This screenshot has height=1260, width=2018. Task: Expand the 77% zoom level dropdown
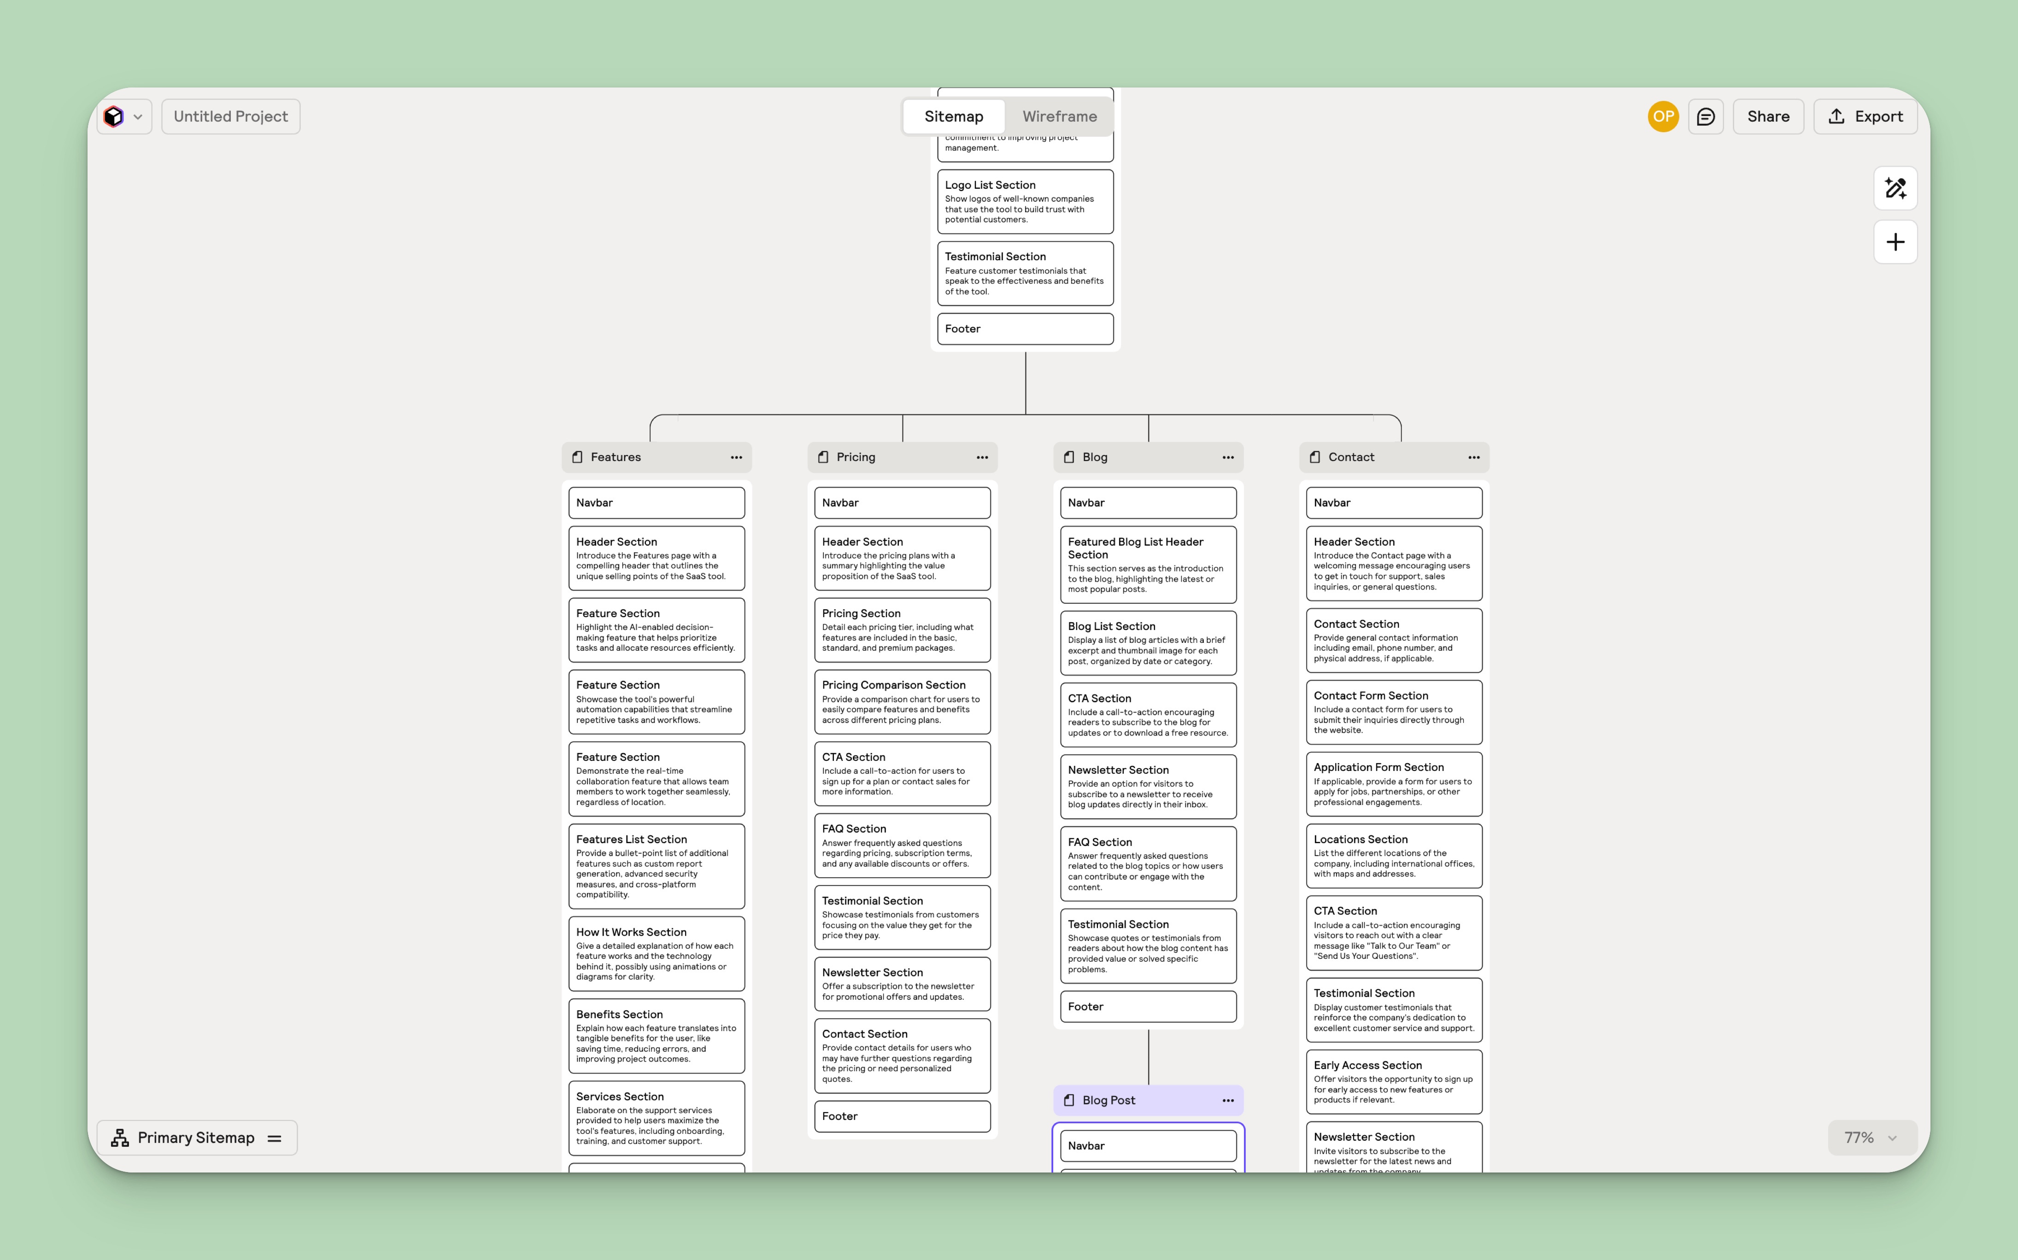pos(1871,1137)
